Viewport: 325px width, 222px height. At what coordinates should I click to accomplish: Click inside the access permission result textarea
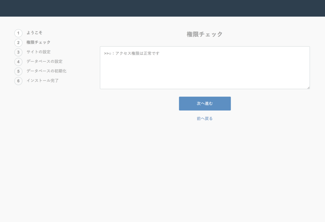(205, 68)
